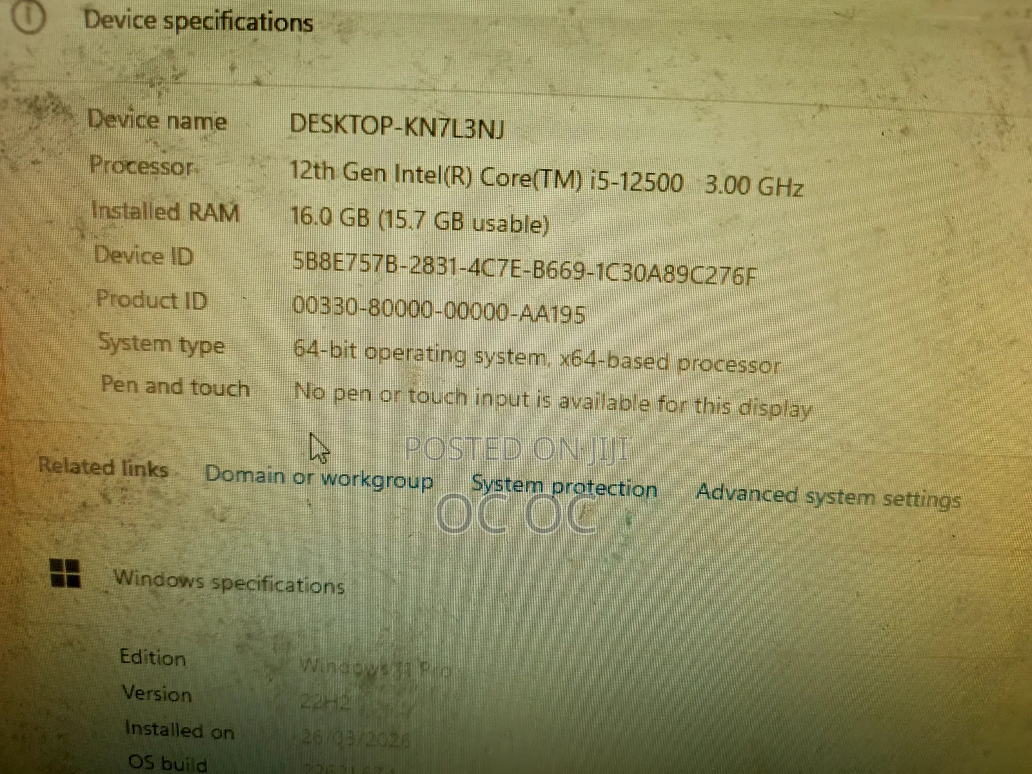Click the Edition label
Image resolution: width=1032 pixels, height=774 pixels.
pos(153,657)
